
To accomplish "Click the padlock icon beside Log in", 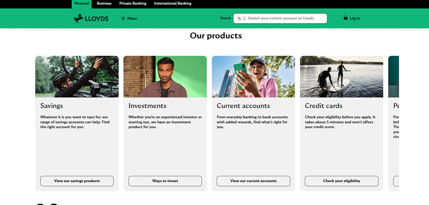I will coord(346,18).
